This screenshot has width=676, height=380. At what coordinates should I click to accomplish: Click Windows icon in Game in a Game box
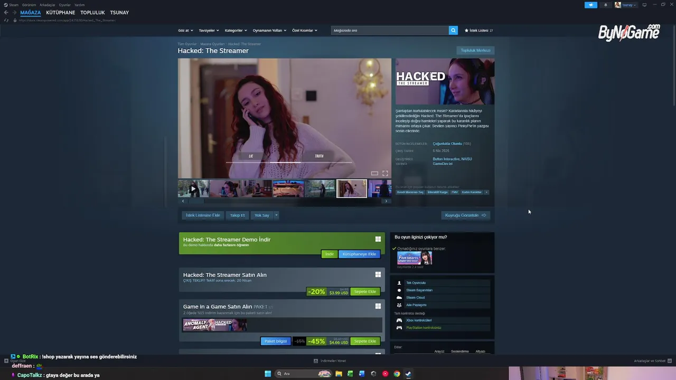point(378,306)
